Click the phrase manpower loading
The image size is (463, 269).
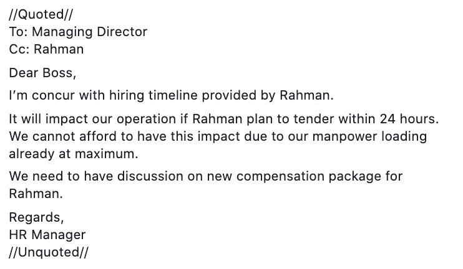click(369, 136)
